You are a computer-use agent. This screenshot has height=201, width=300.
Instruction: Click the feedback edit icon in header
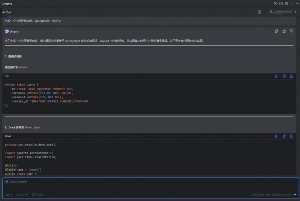286,3
